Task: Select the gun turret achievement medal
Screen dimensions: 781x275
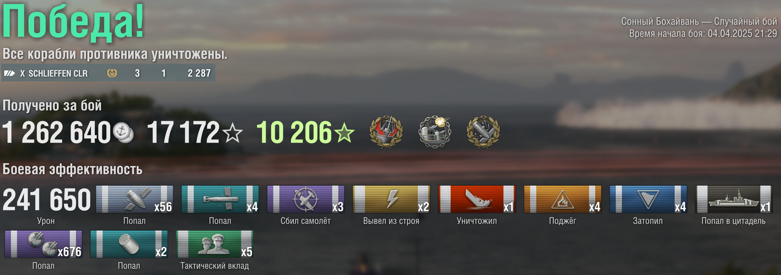Action: pyautogui.click(x=435, y=132)
